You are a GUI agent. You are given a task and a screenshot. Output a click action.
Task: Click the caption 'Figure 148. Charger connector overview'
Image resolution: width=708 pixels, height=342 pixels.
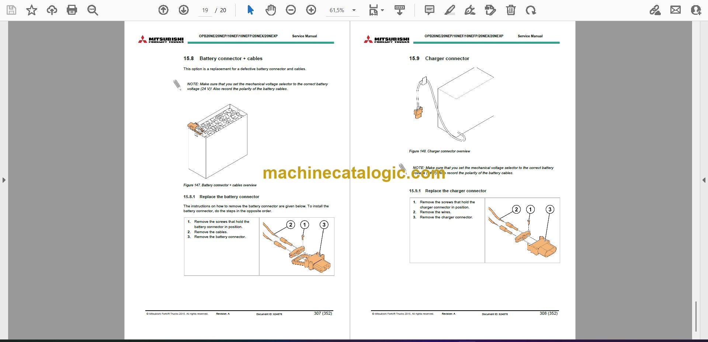pyautogui.click(x=440, y=151)
